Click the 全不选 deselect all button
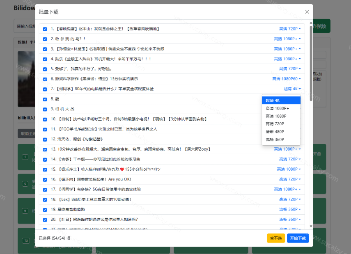This screenshot has width=351, height=254. [276, 238]
